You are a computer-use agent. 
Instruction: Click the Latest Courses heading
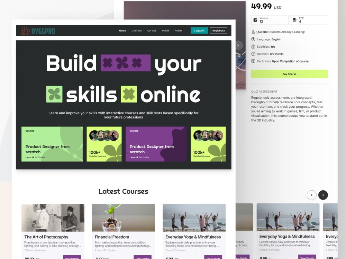click(x=124, y=191)
